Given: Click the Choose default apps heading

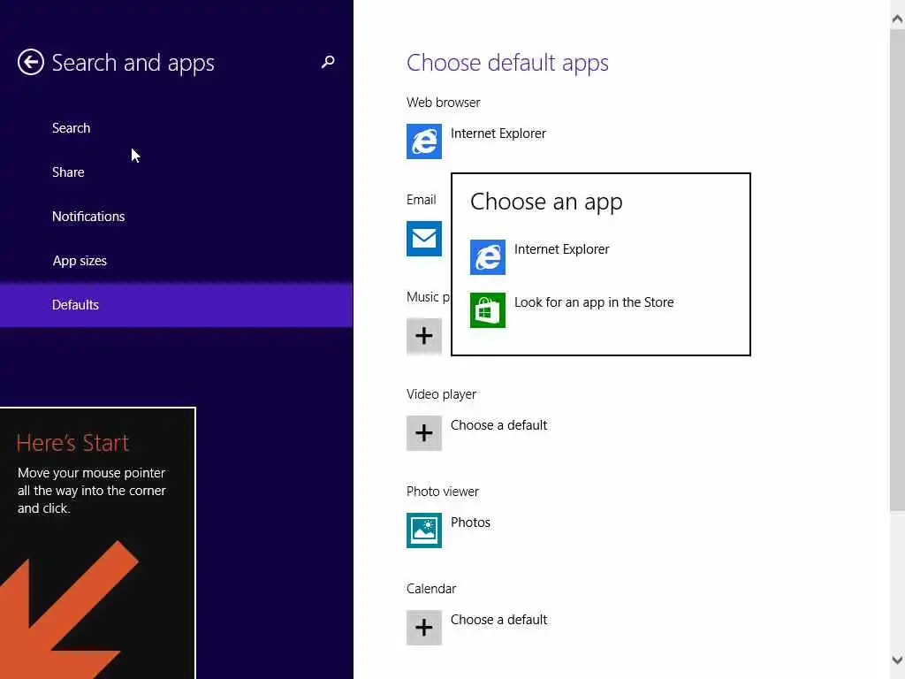Looking at the screenshot, I should click(507, 63).
